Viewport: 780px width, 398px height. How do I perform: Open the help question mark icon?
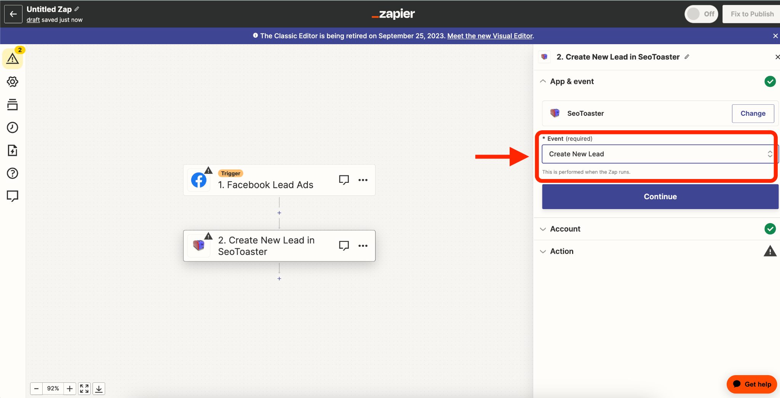point(13,173)
